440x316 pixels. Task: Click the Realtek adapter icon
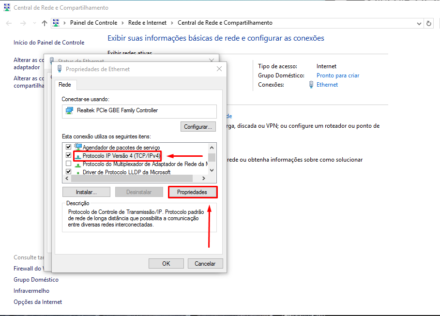69,110
